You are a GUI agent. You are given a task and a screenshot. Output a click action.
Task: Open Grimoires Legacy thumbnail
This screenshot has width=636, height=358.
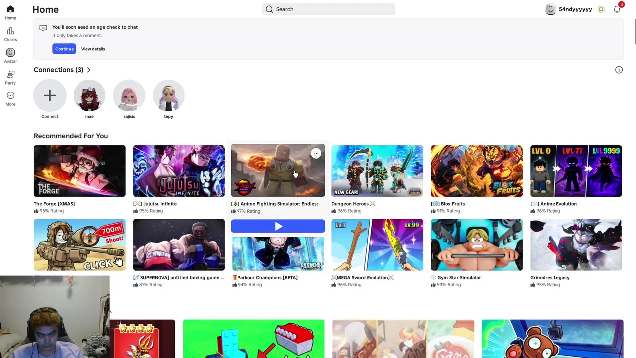[x=576, y=245]
